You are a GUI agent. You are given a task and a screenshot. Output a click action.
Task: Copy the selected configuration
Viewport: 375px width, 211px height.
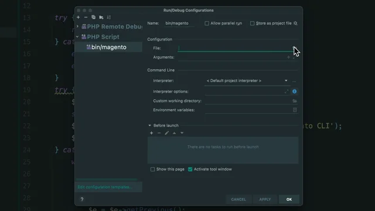[x=94, y=17]
